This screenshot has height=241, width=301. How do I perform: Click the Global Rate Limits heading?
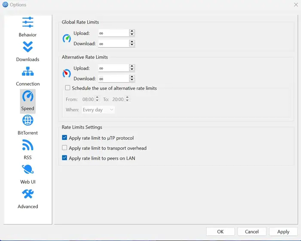(80, 22)
